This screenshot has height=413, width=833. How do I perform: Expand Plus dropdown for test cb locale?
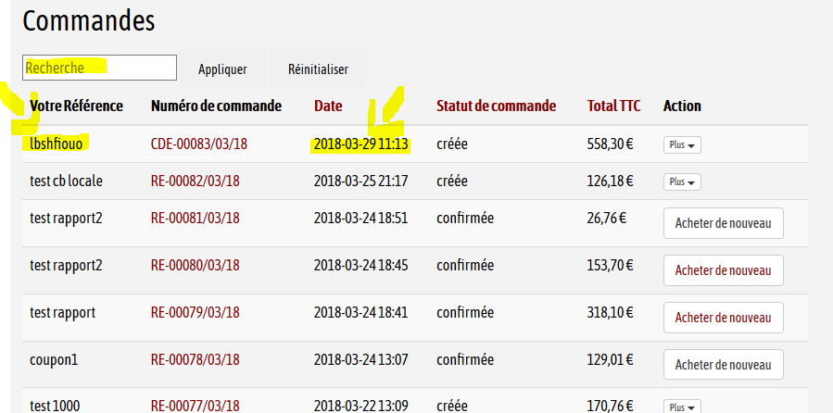coord(682,181)
